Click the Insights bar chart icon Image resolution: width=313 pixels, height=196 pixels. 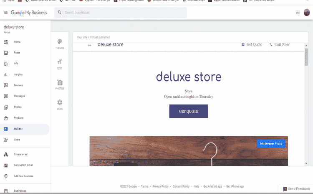click(x=6, y=74)
